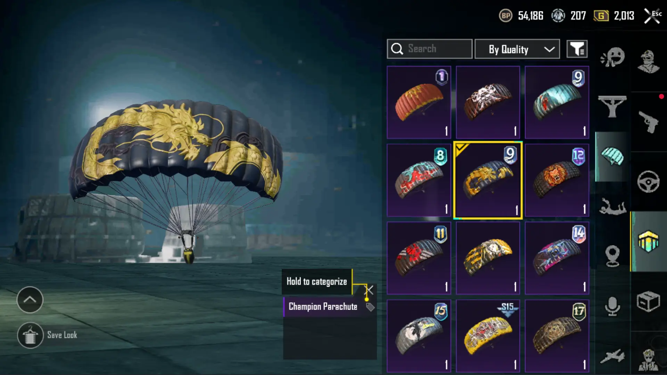
Task: Open the emote category icon
Action: pos(612,58)
